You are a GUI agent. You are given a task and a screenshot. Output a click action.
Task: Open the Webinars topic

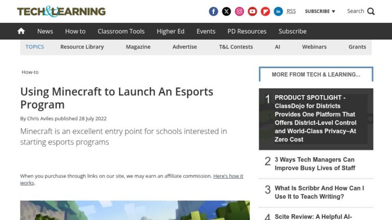[314, 47]
